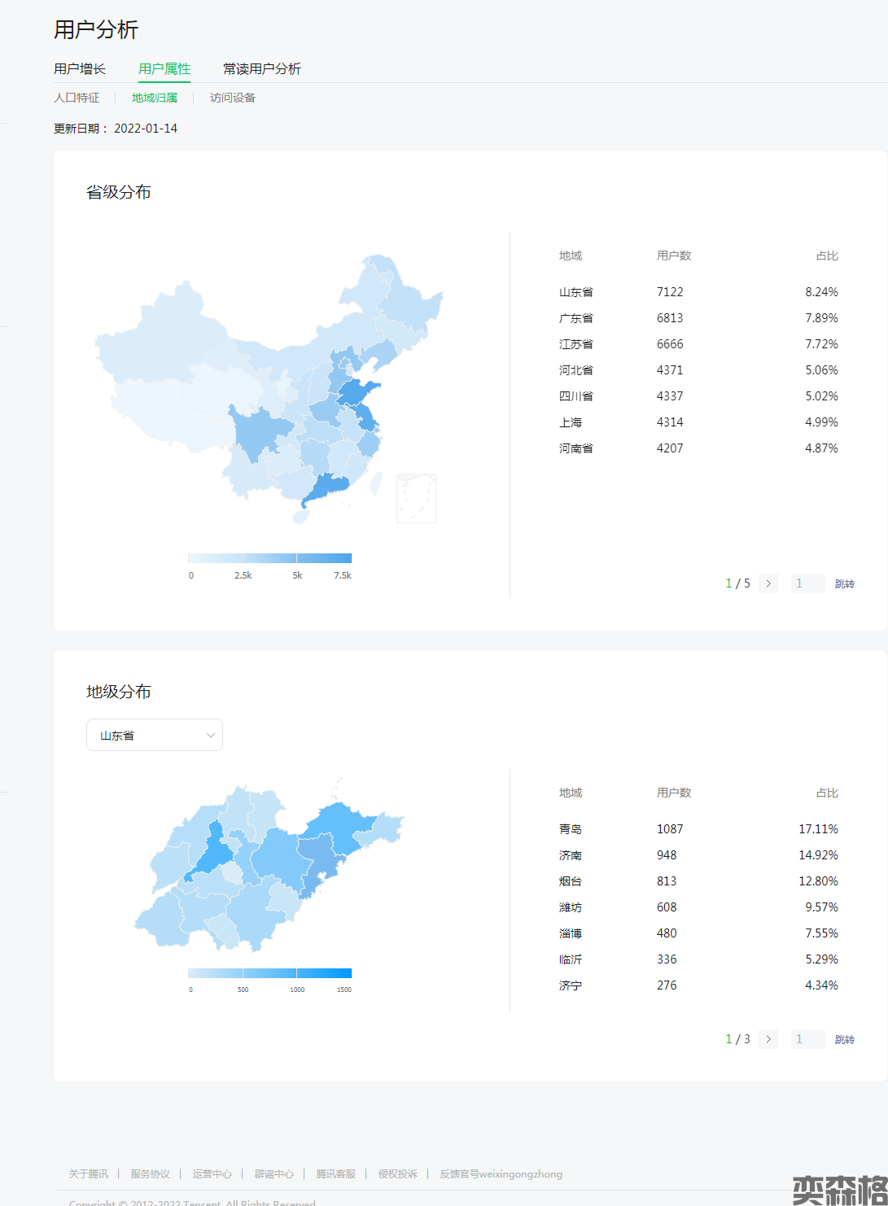Open 访问设备 sub-tab
Viewport: 888px width, 1206px height.
(233, 98)
